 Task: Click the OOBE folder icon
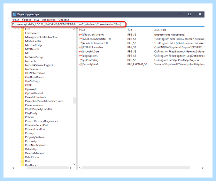pyautogui.click(x=22, y=85)
